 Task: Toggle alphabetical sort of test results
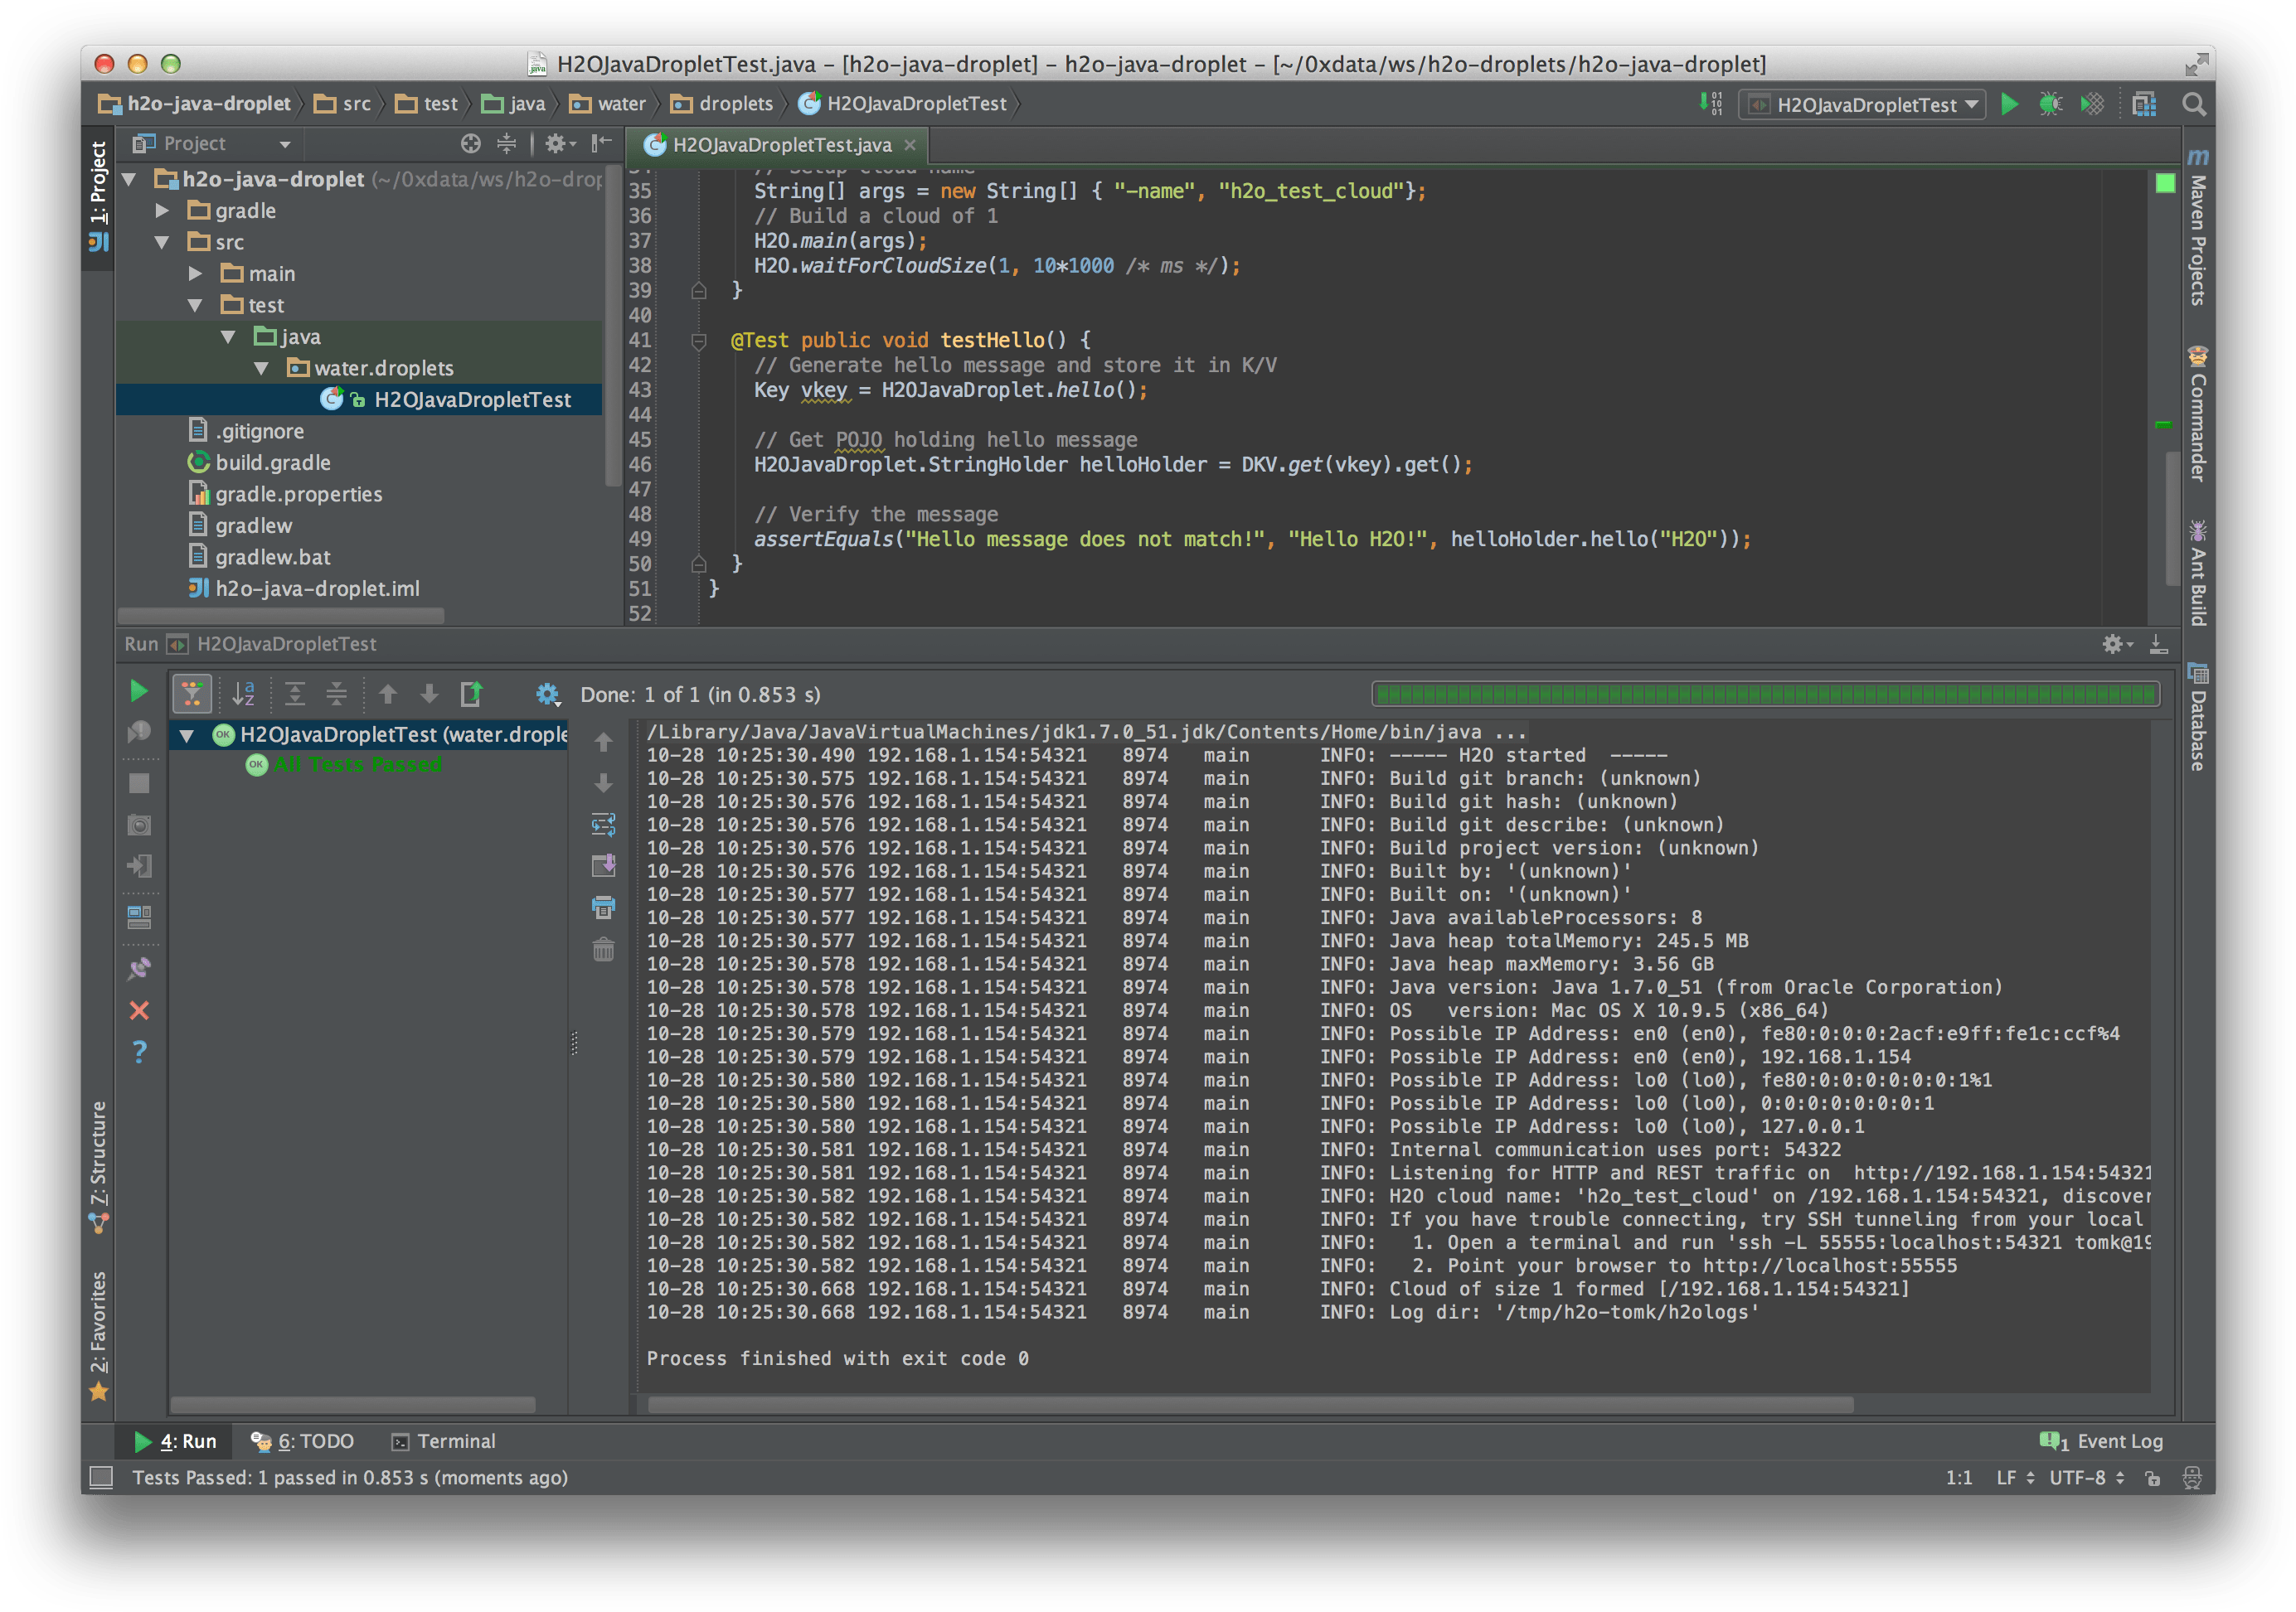(243, 694)
